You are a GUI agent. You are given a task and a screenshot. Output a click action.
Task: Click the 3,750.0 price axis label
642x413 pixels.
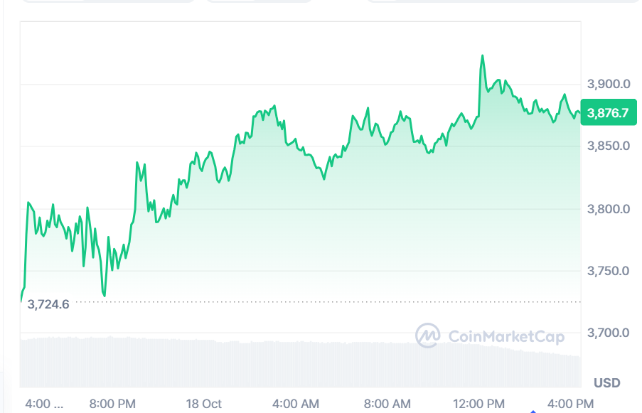pyautogui.click(x=609, y=271)
